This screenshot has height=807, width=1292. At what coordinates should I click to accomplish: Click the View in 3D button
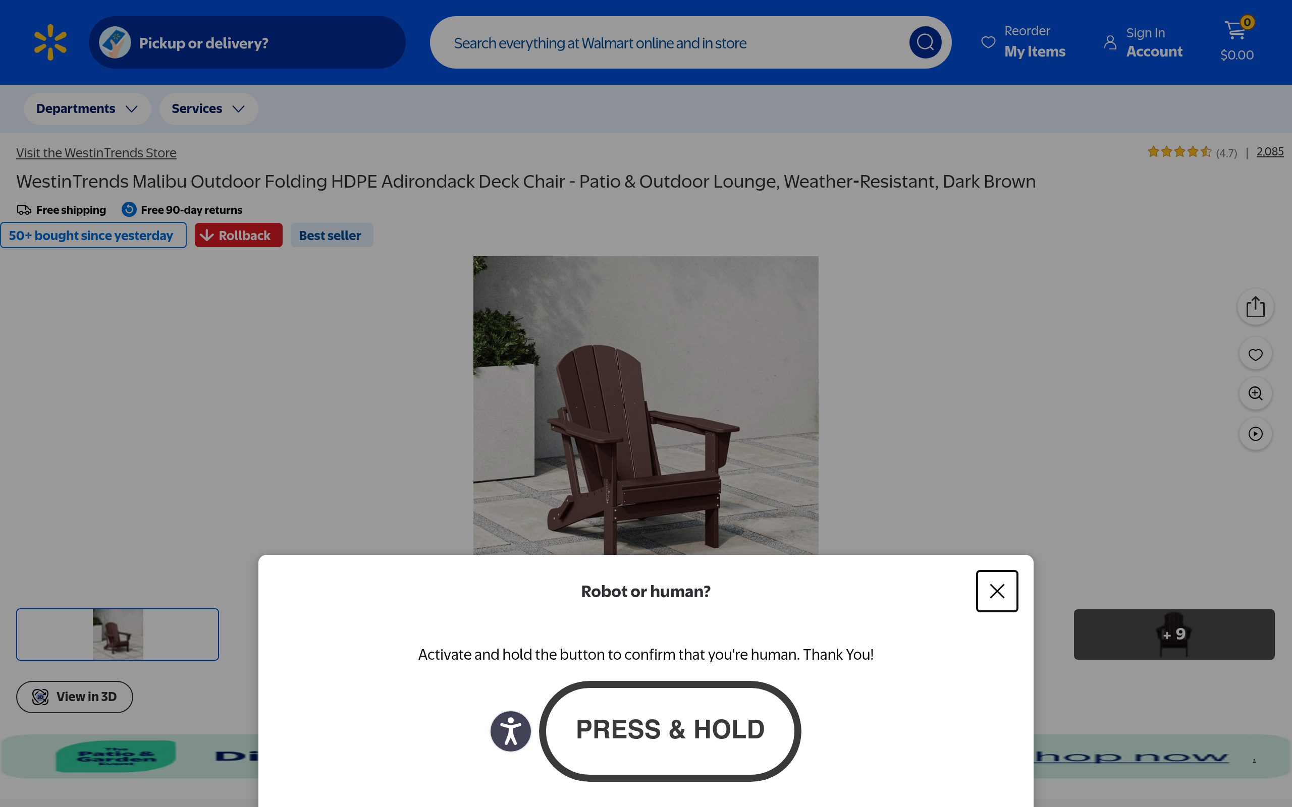tap(74, 697)
